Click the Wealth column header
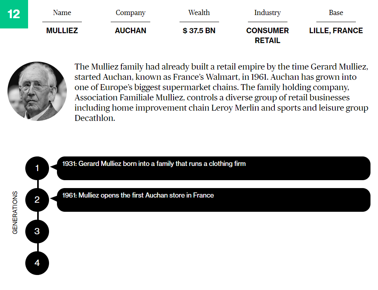 [x=199, y=13]
